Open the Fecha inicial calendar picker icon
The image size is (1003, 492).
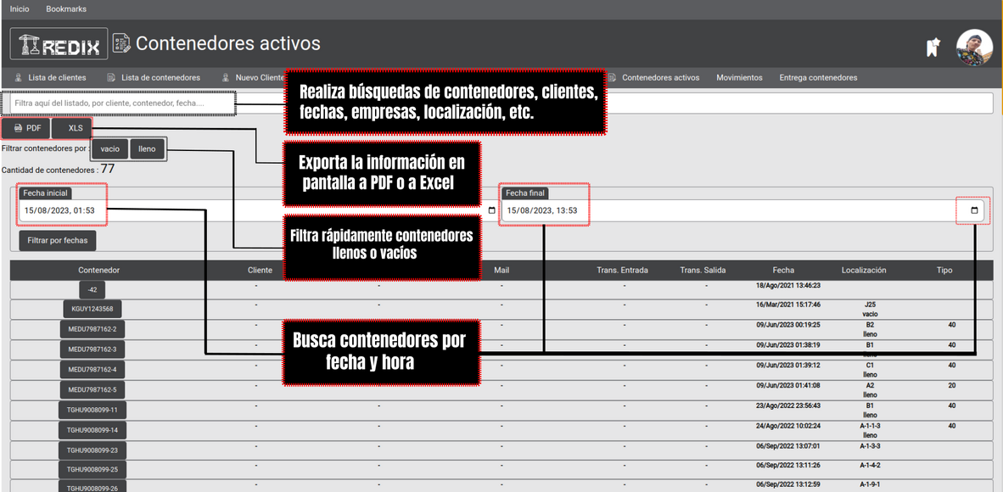tap(492, 210)
